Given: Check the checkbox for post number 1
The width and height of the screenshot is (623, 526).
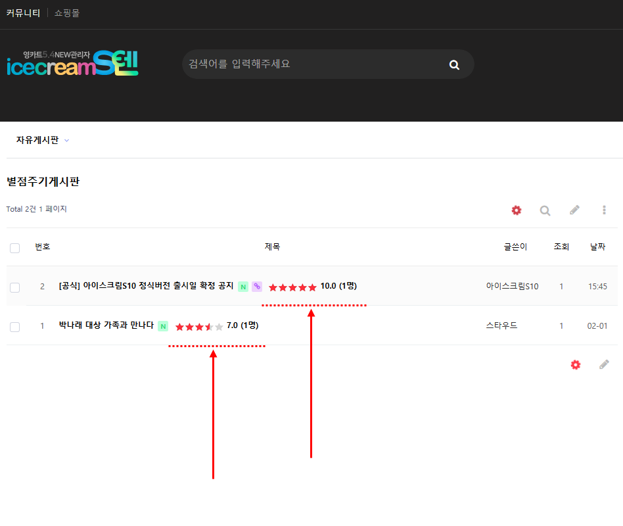Looking at the screenshot, I should [15, 327].
